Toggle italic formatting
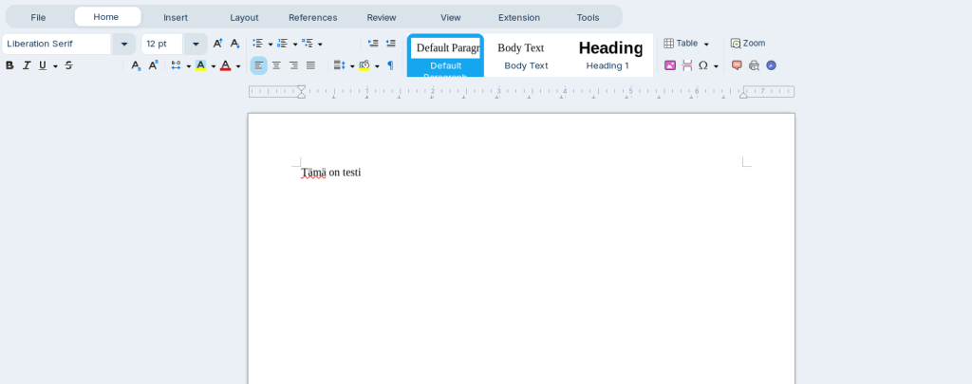972x384 pixels. tap(27, 65)
